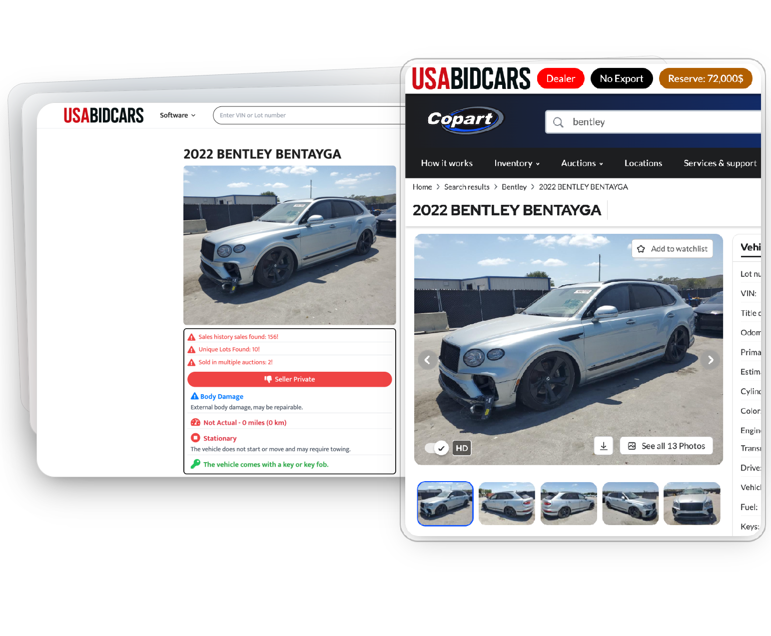
Task: Open the Locations menu item
Action: coord(643,163)
